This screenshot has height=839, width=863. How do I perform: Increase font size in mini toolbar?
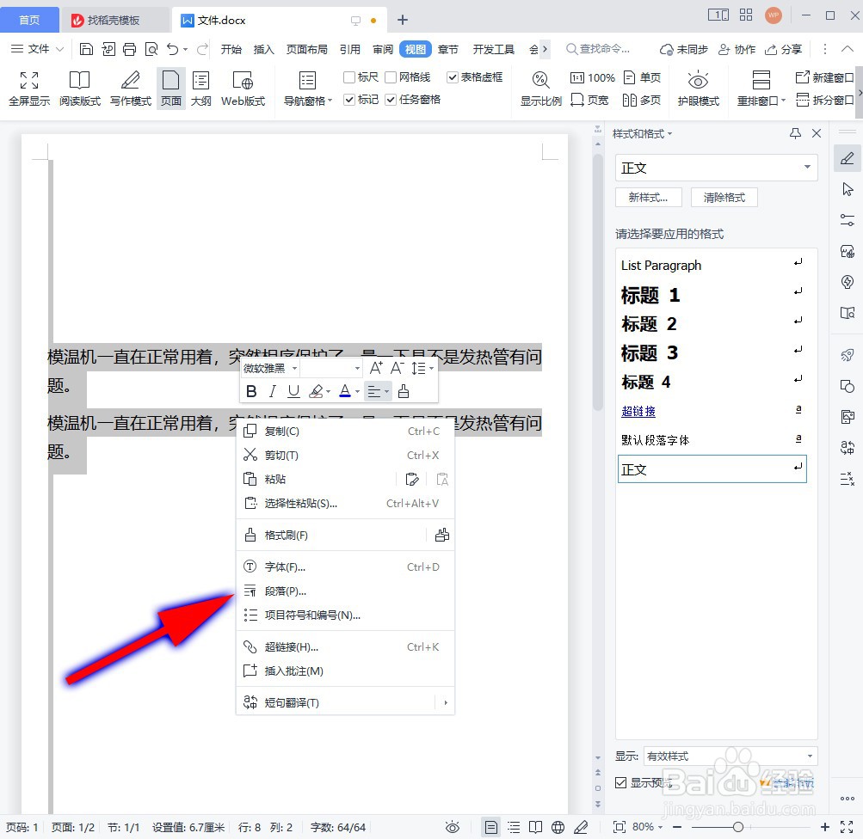376,368
